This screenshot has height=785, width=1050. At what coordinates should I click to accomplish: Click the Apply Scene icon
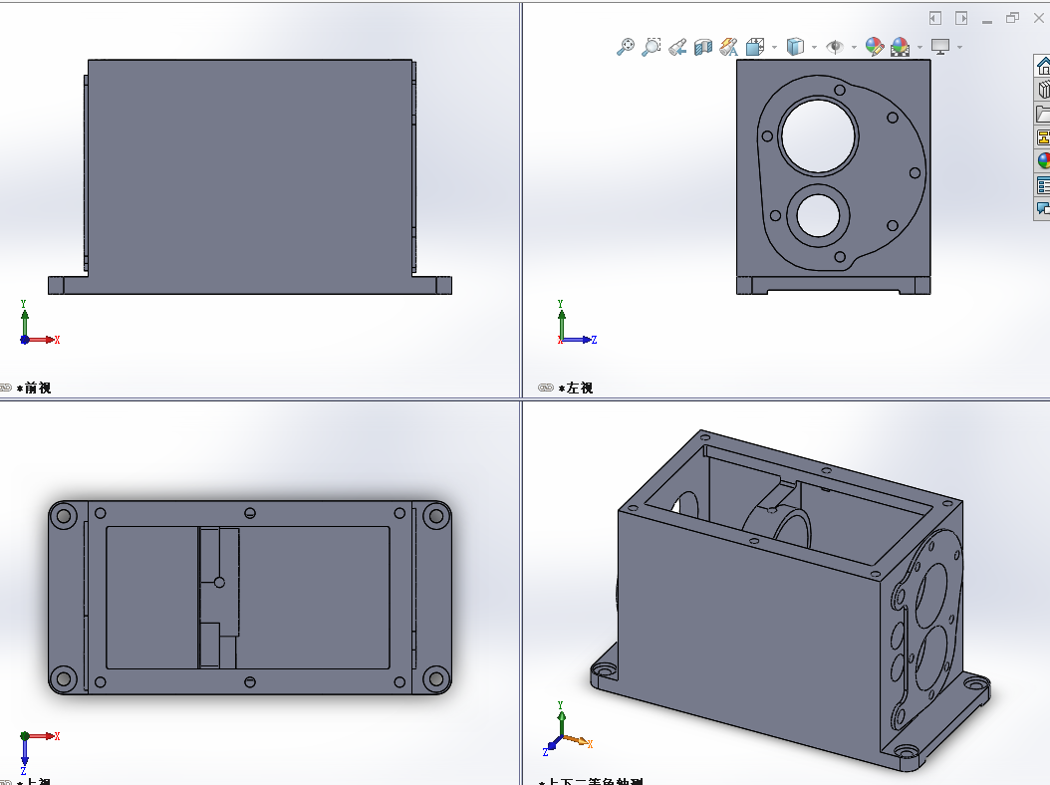pos(901,47)
